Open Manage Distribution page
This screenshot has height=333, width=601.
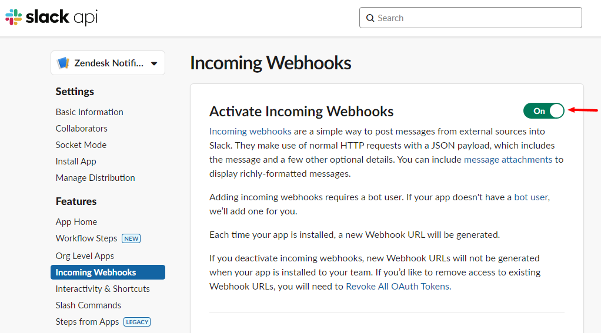point(95,178)
